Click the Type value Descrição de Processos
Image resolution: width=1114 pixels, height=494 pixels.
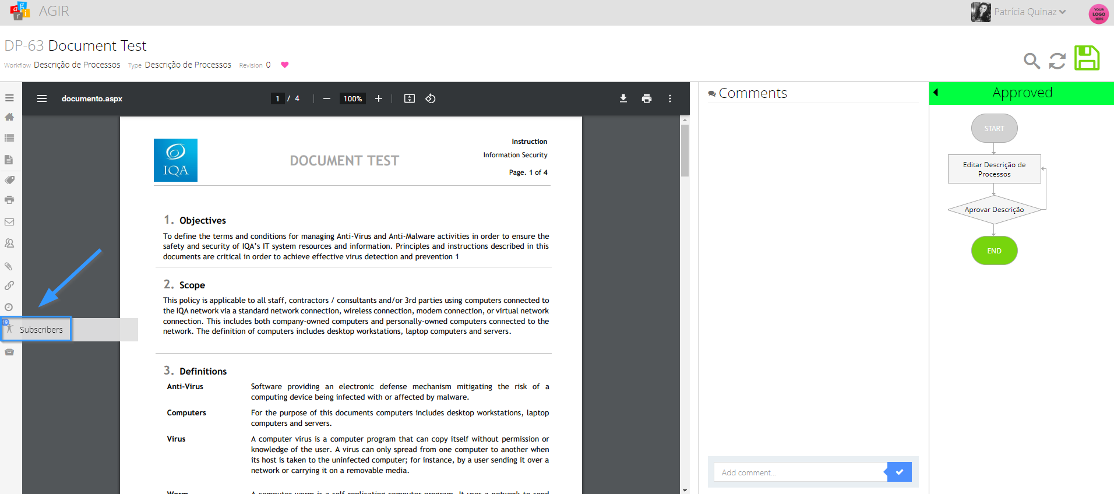188,65
